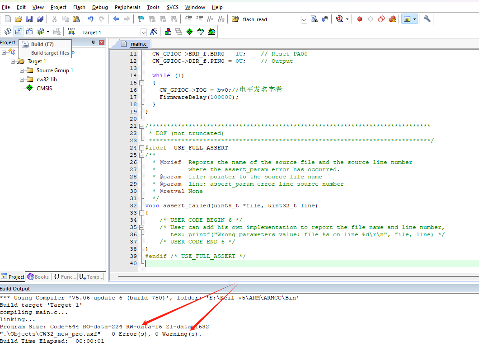Switch to the Books tab
Image resolution: width=479 pixels, height=346 pixels.
pos(38,277)
